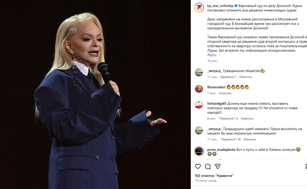The image size is (307, 189).
Task: Open comment bubble icon below comments
Action: (x=208, y=166)
